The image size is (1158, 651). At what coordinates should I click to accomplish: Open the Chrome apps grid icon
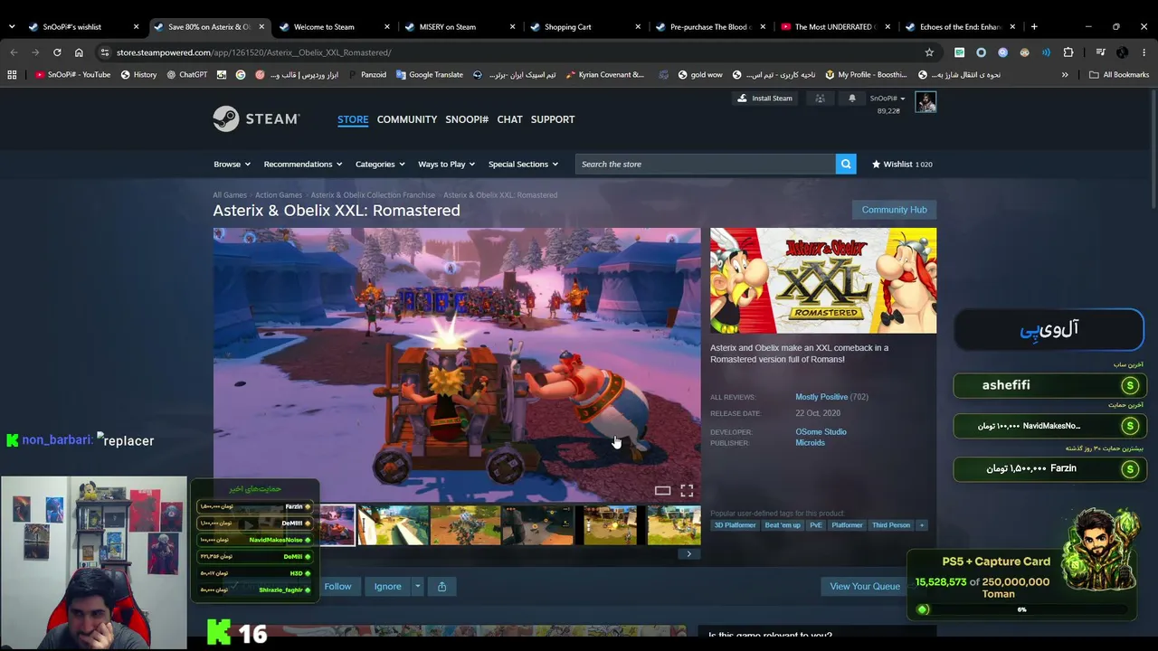(12, 75)
